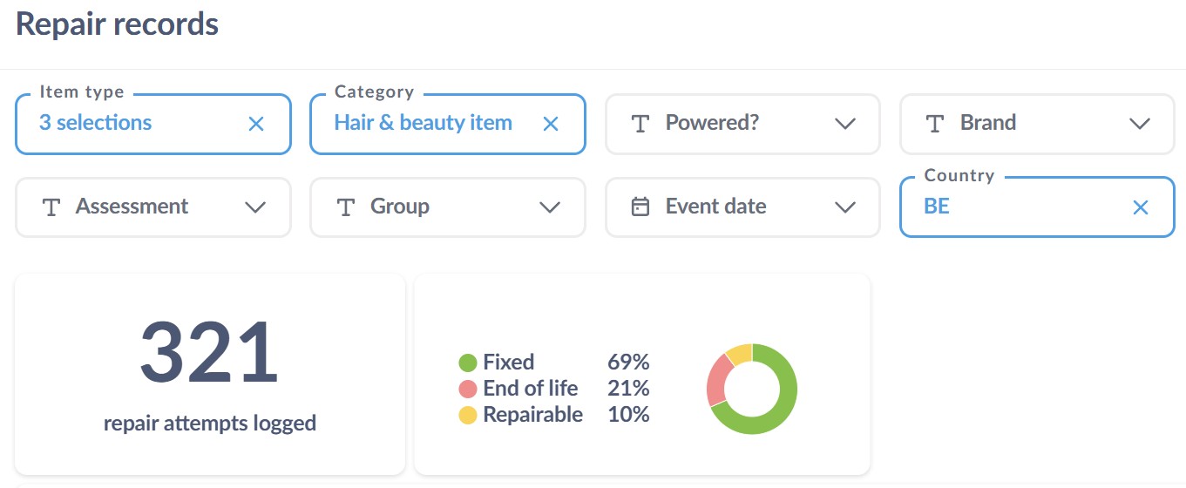Click the text icon in the Powered? filter

(640, 124)
